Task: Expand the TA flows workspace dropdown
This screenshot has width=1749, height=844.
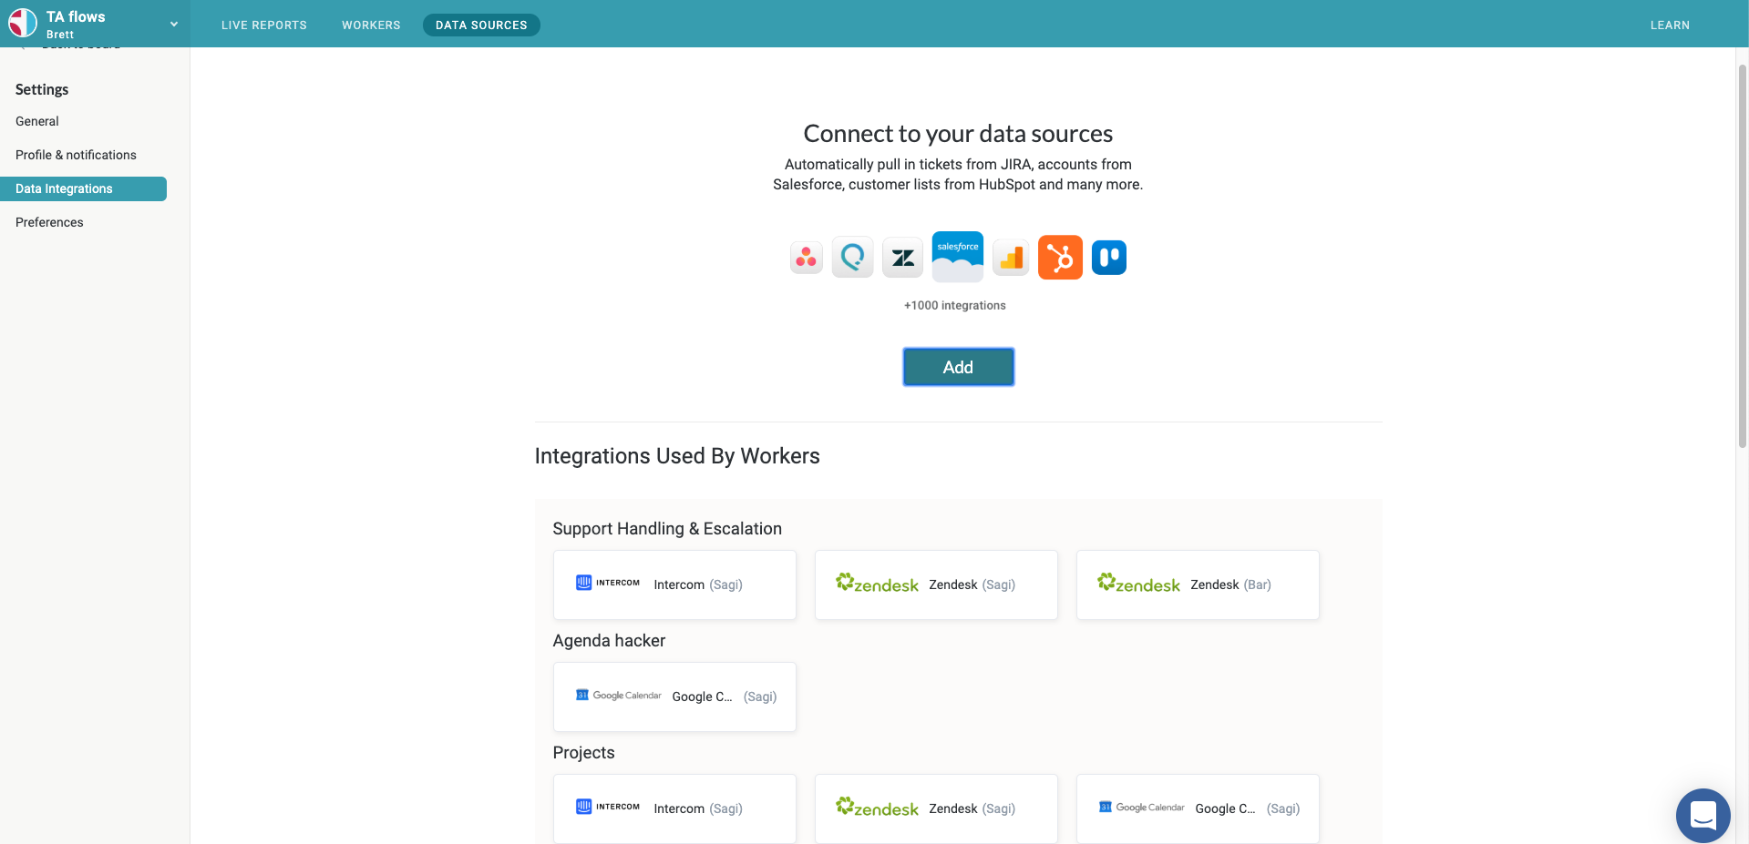Action: [x=174, y=25]
